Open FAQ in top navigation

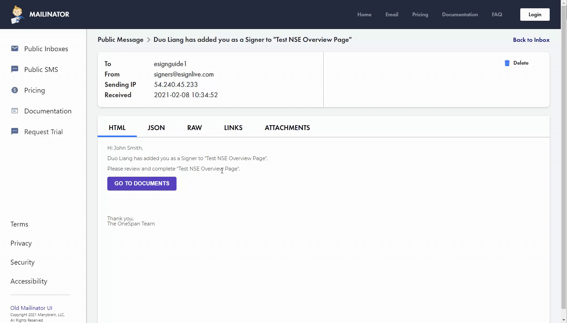497,15
